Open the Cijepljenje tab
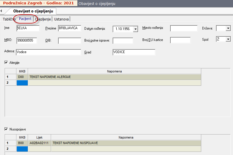 pos(43,19)
